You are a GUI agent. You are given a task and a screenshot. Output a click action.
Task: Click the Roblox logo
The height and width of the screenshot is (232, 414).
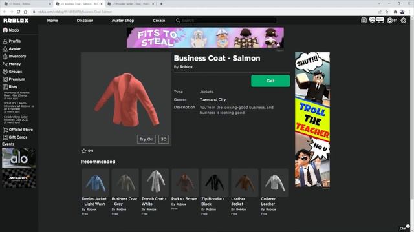click(x=16, y=20)
